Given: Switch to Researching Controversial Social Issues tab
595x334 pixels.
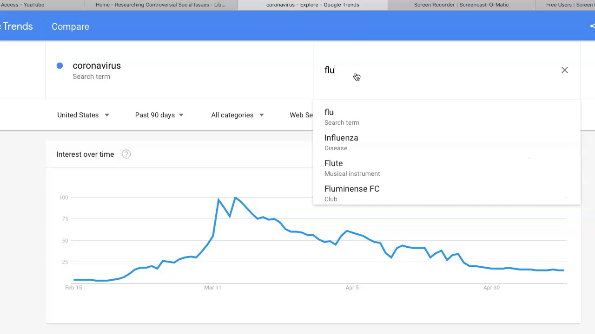Looking at the screenshot, I should click(161, 5).
